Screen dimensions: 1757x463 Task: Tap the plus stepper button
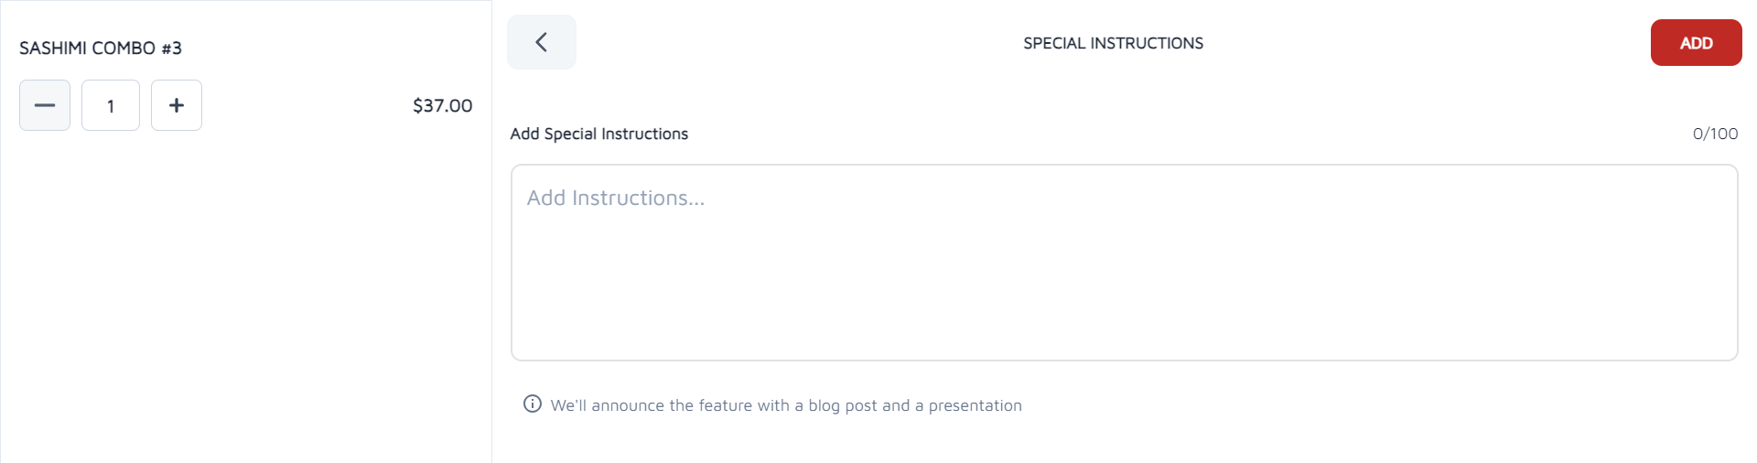point(177,105)
